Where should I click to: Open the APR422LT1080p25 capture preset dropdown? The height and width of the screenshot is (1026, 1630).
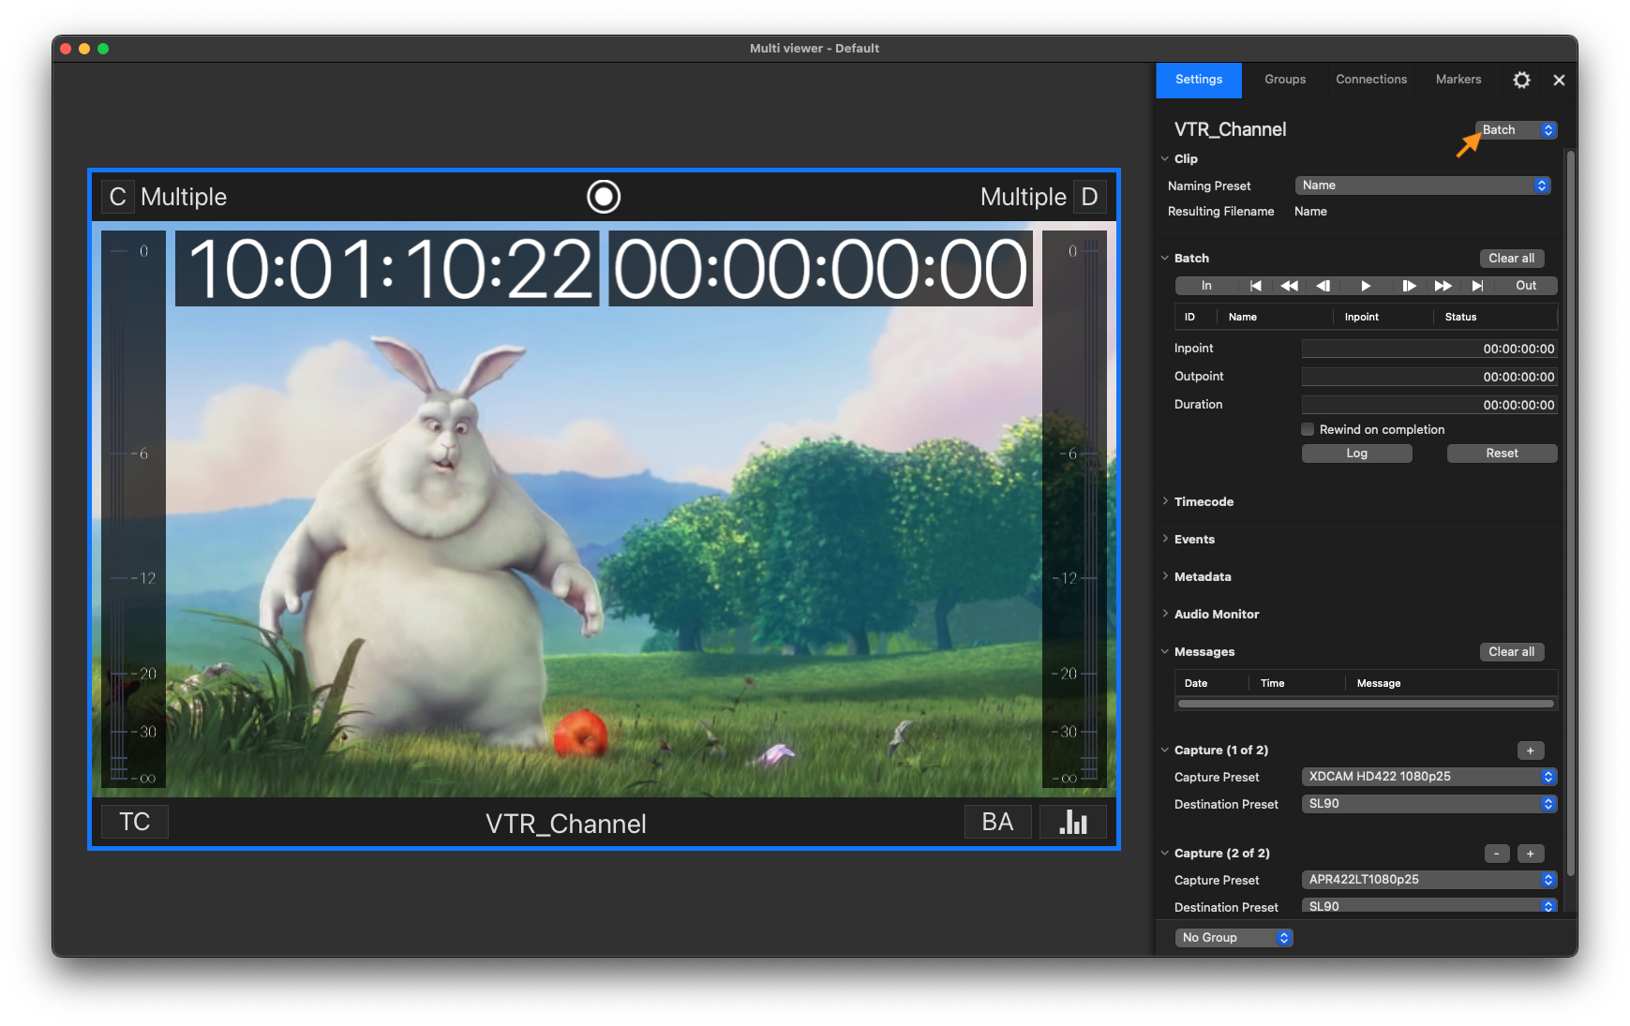pyautogui.click(x=1429, y=880)
